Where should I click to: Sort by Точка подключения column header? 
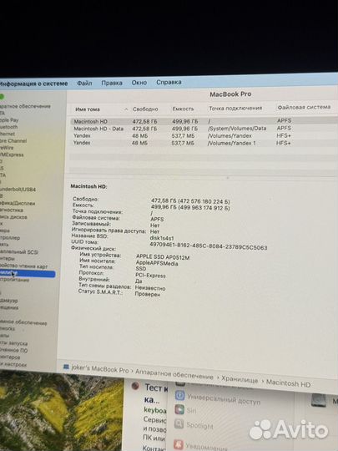(235, 108)
